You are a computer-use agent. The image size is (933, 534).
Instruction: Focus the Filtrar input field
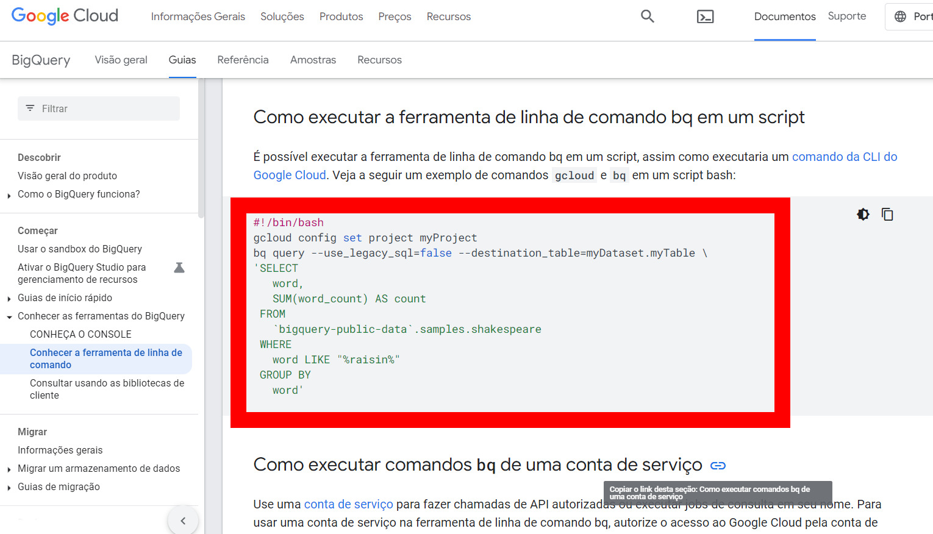[99, 109]
